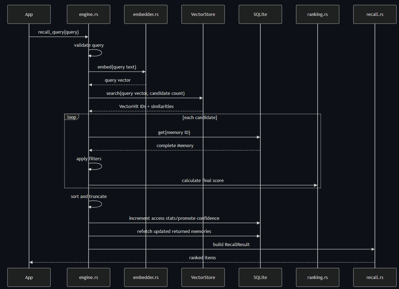Image resolution: width=399 pixels, height=289 pixels.
Task: Click the 'validate query' label
Action: click(89, 45)
